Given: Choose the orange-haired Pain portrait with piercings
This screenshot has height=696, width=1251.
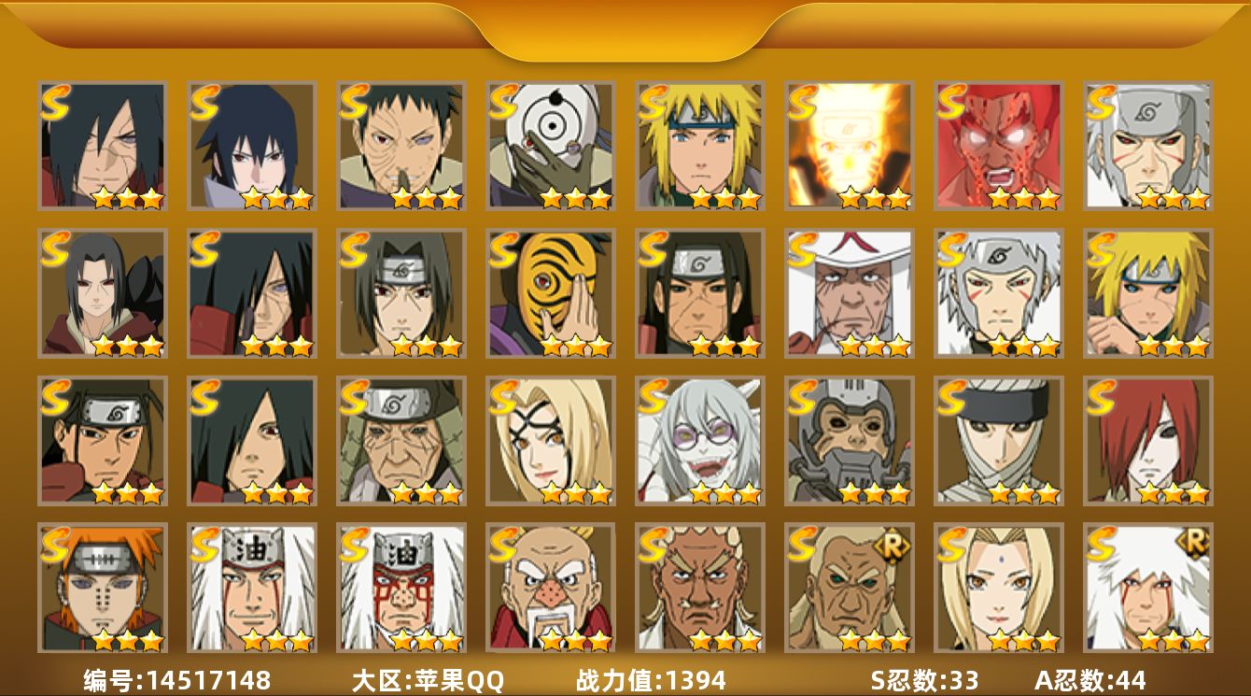Looking at the screenshot, I should click(x=102, y=588).
